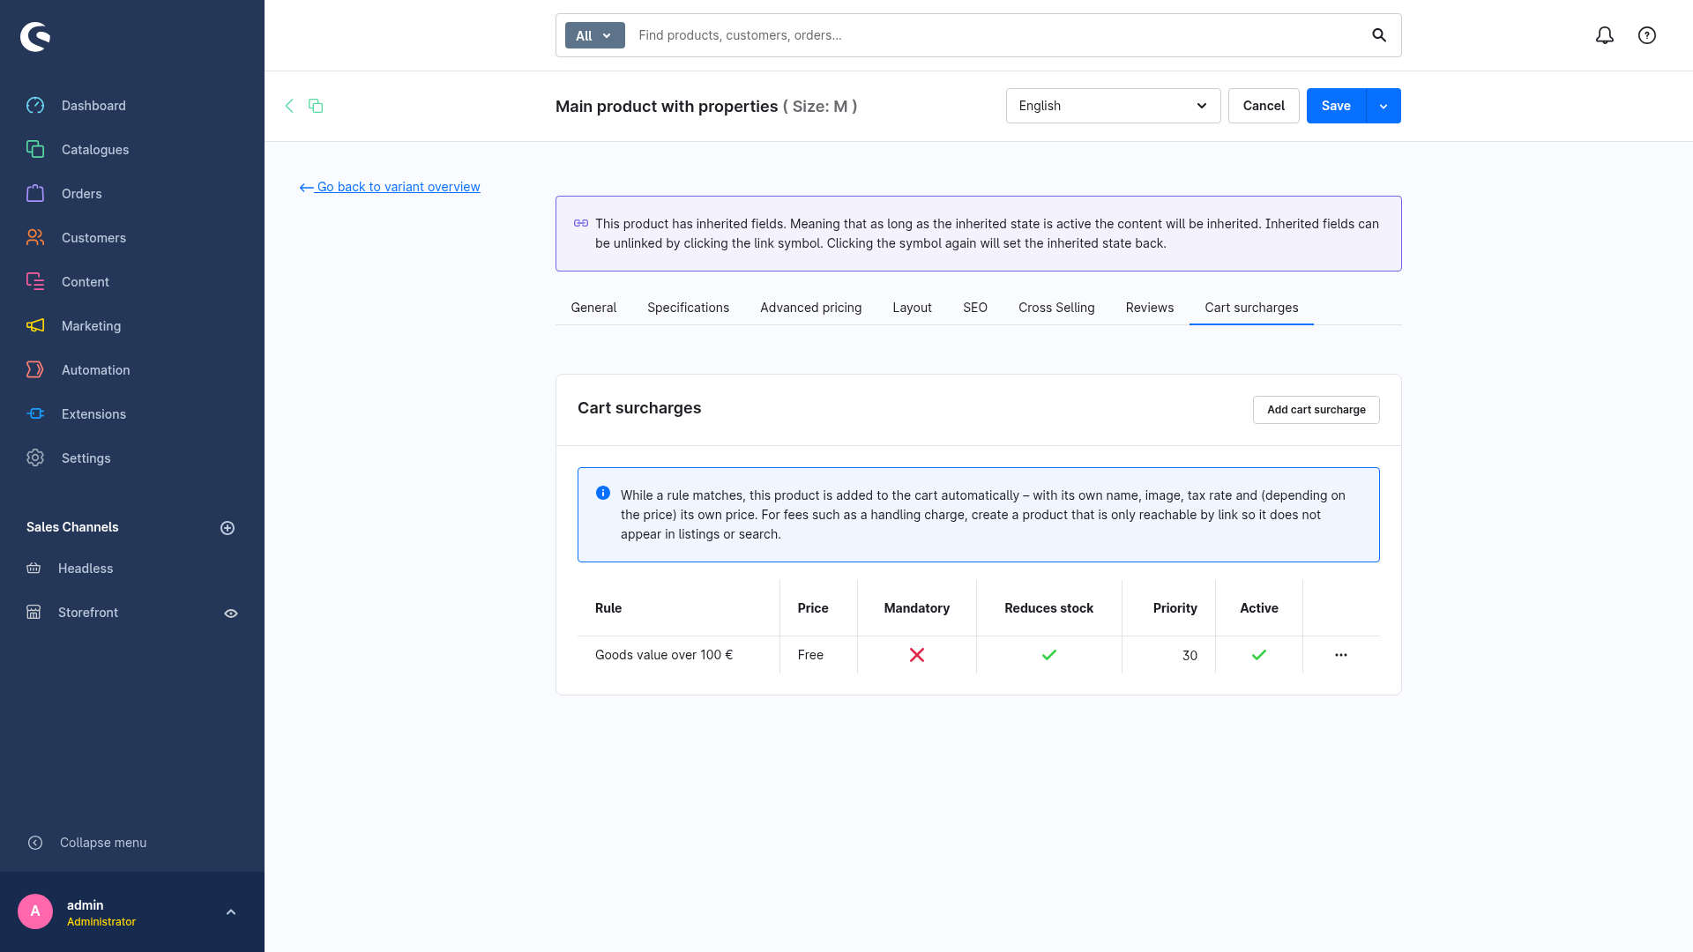Viewport: 1693px width, 952px height.
Task: Open the Advanced pricing tab
Action: coord(810,308)
